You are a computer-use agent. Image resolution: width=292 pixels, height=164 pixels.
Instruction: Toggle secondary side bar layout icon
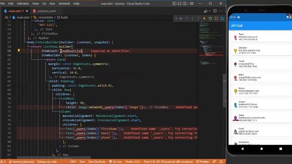pyautogui.click(x=184, y=3)
